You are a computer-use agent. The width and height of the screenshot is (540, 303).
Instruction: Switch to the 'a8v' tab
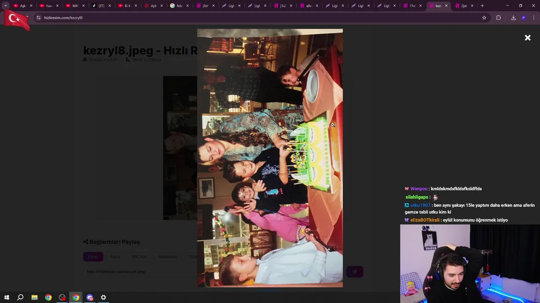[x=306, y=6]
